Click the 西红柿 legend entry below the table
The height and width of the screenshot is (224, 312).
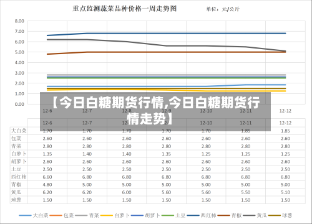click(202, 215)
